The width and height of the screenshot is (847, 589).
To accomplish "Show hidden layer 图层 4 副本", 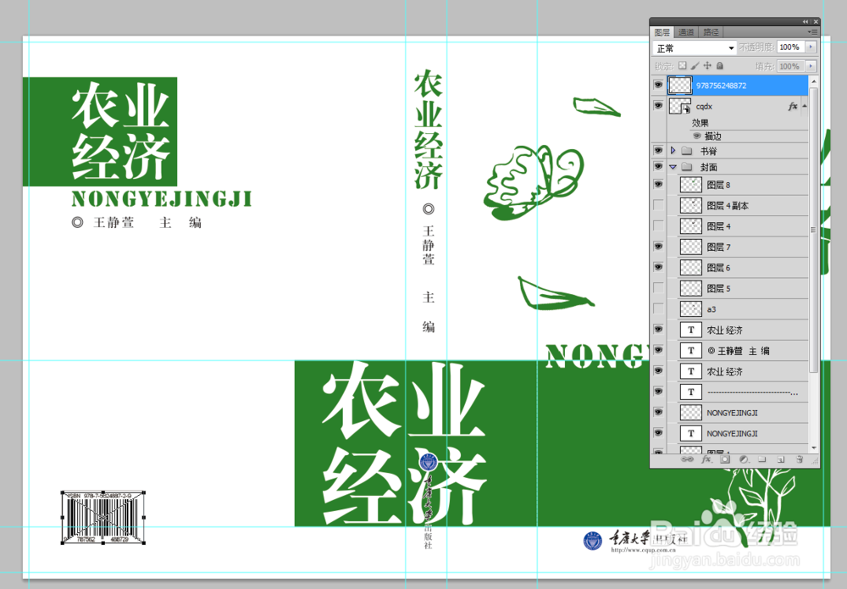I will click(658, 205).
